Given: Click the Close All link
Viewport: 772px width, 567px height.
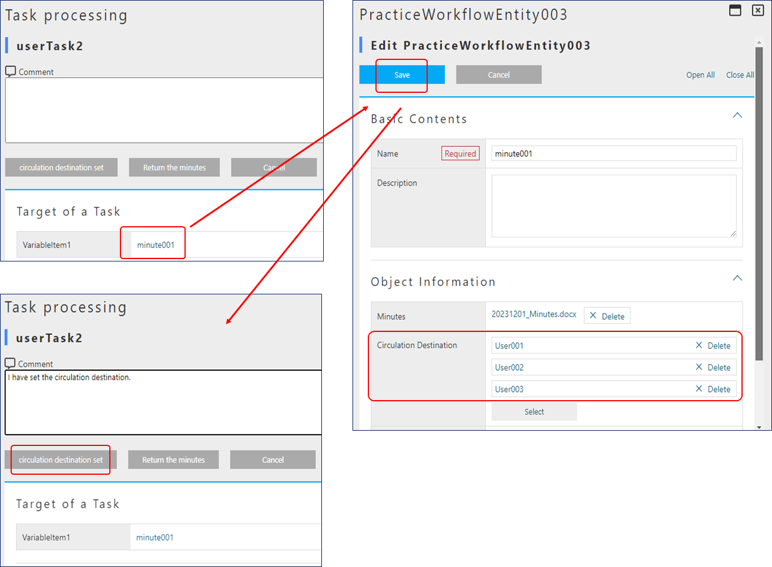Looking at the screenshot, I should (x=740, y=75).
